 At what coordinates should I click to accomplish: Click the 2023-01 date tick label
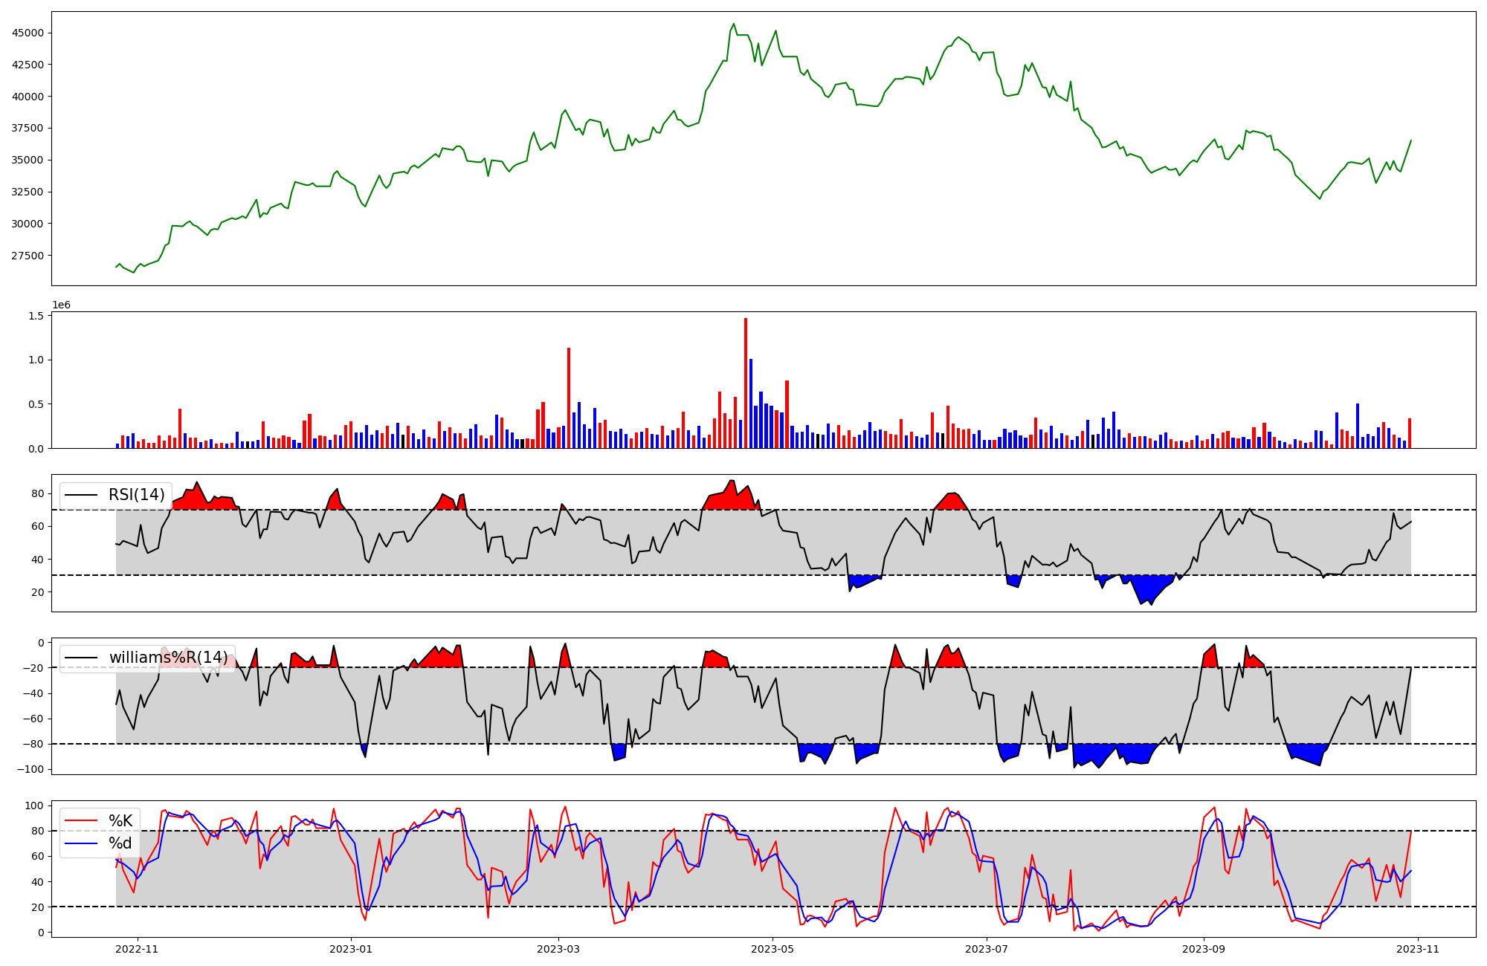point(350,949)
